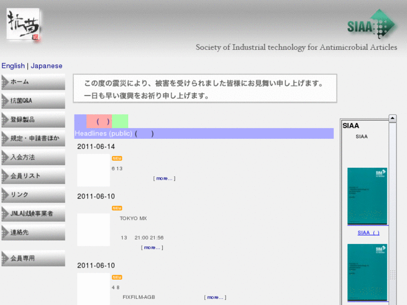Viewport: 407px width, 305px height.
Task: Open the 抗菌Q&A menu item
Action: [33, 101]
